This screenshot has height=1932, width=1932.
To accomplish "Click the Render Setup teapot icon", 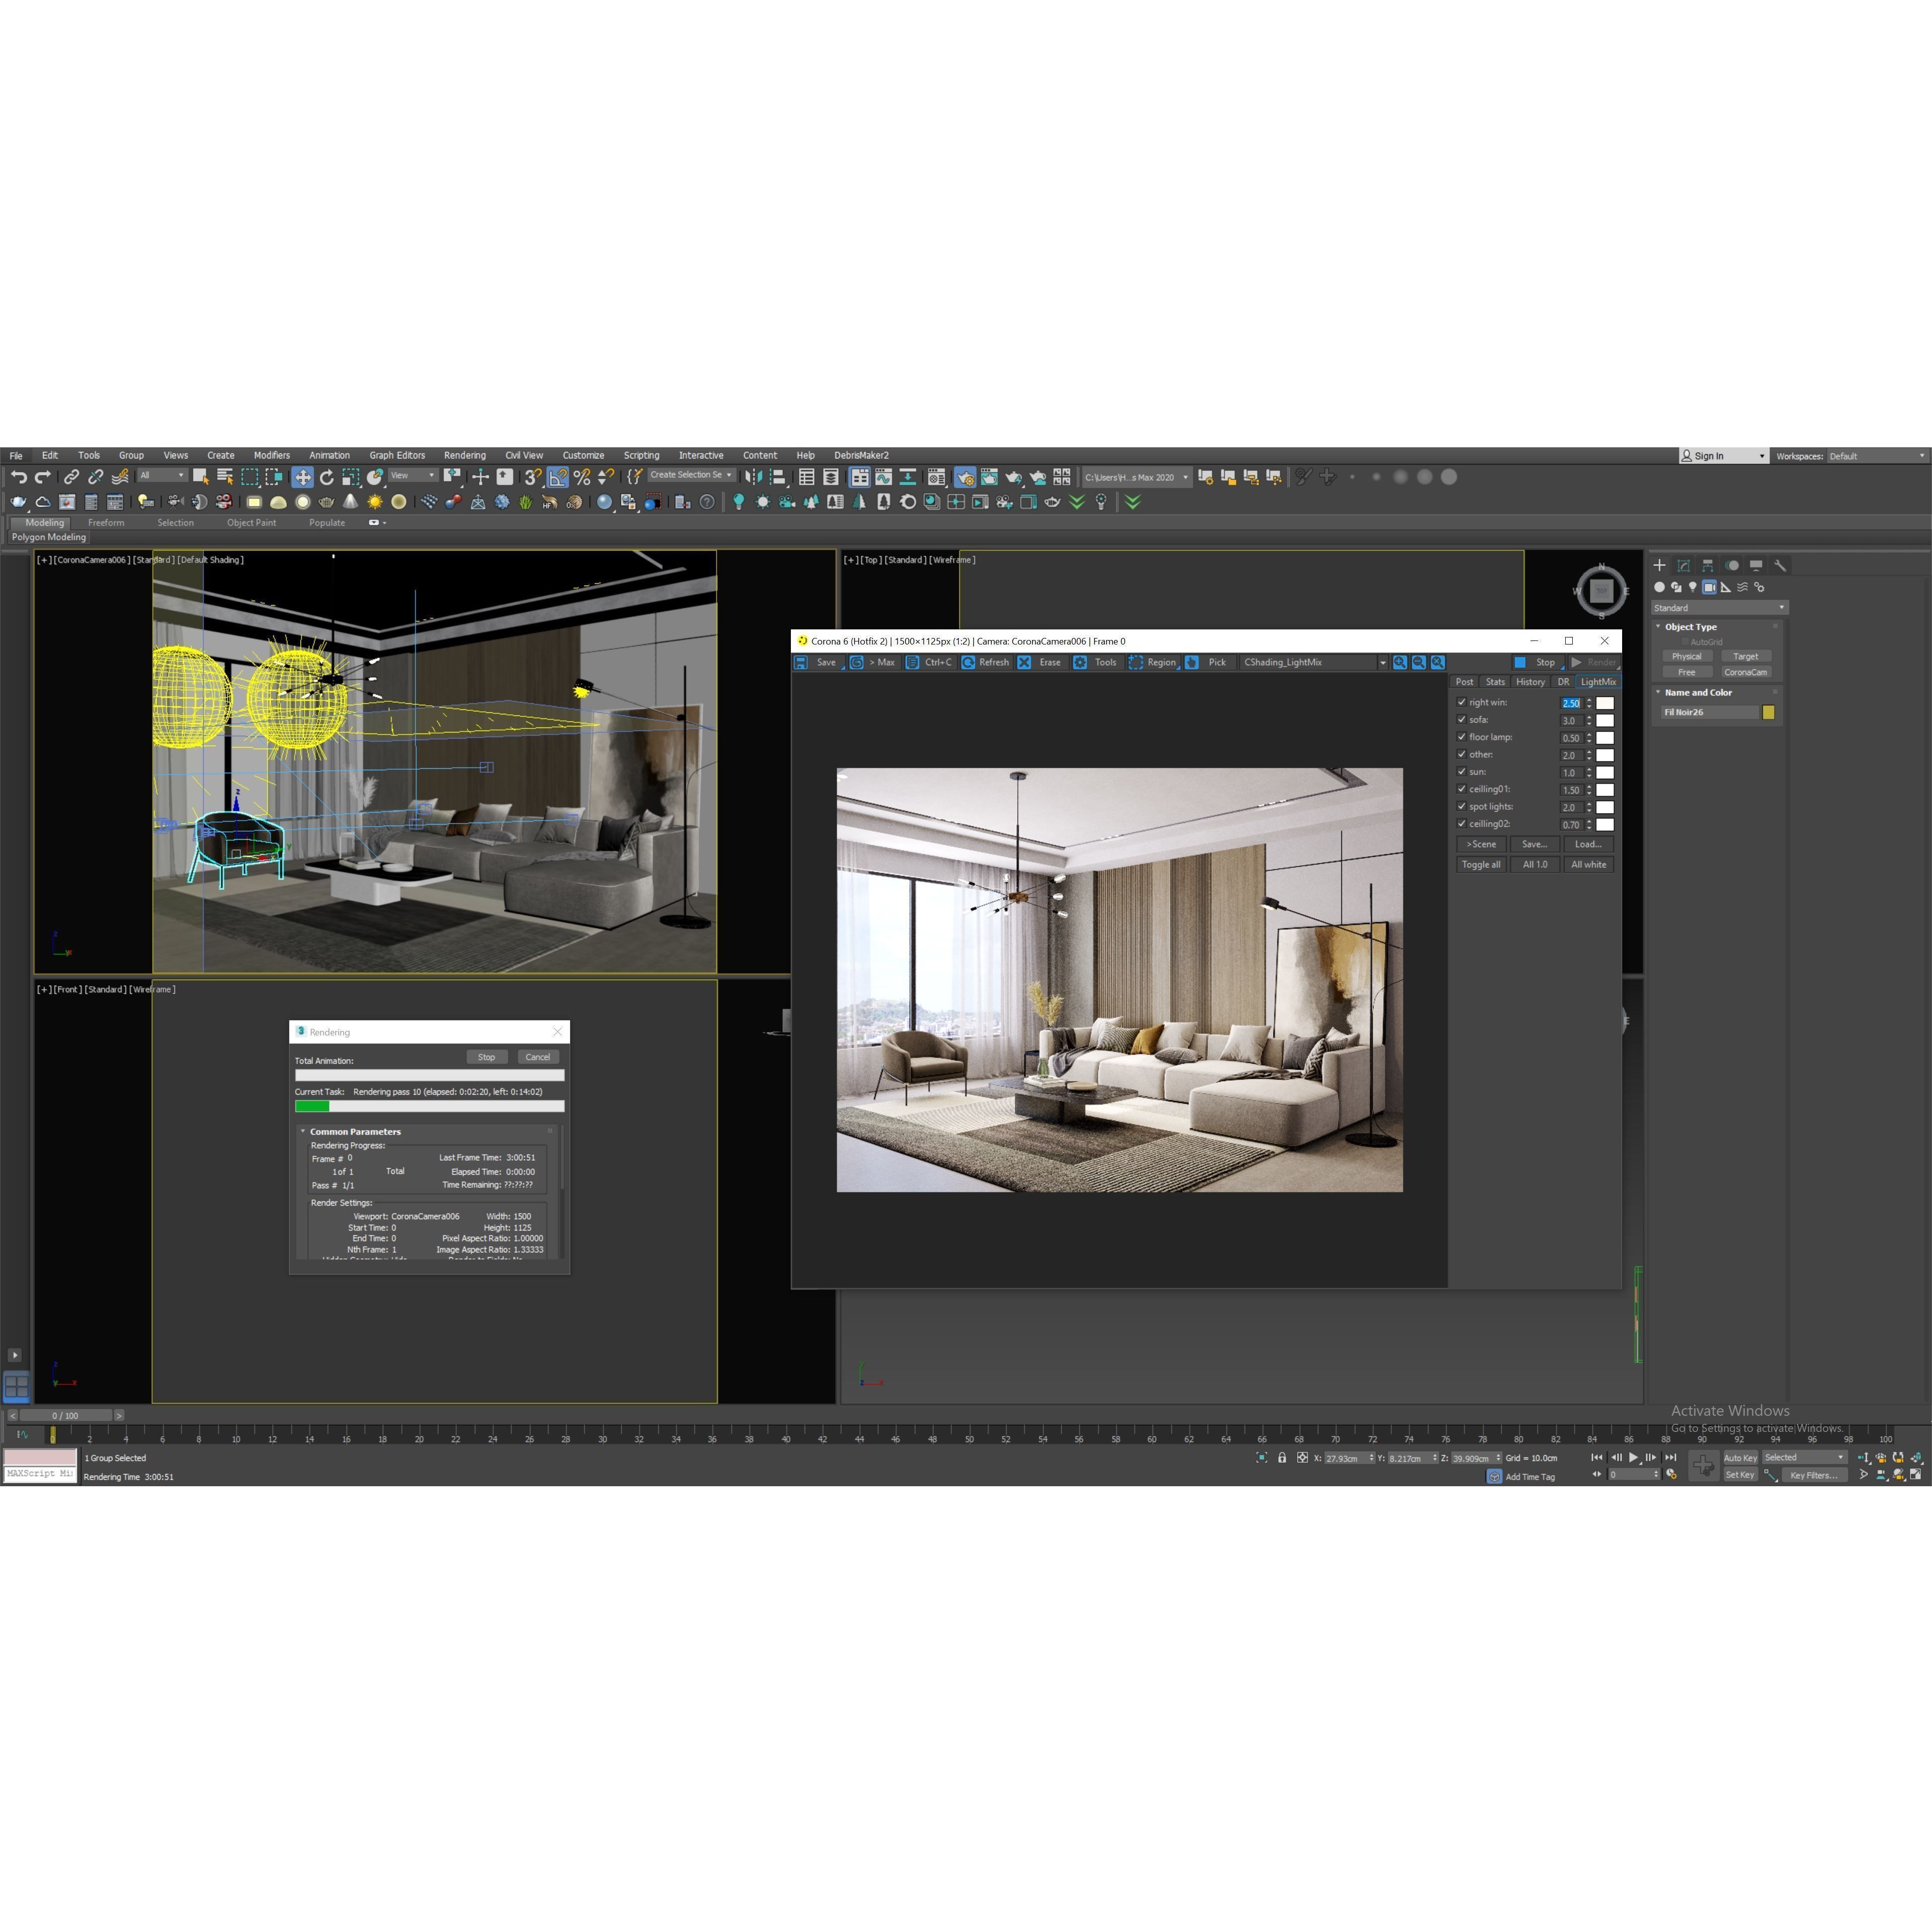I will [x=966, y=478].
